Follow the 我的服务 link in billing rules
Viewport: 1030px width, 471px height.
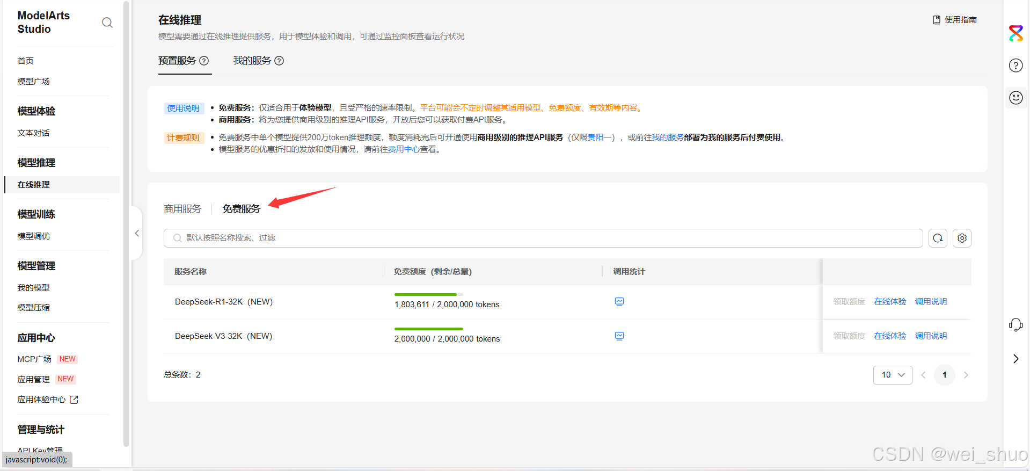click(668, 137)
